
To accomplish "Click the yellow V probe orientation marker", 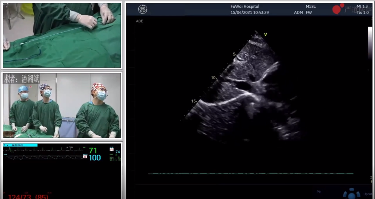I will pyautogui.click(x=266, y=34).
